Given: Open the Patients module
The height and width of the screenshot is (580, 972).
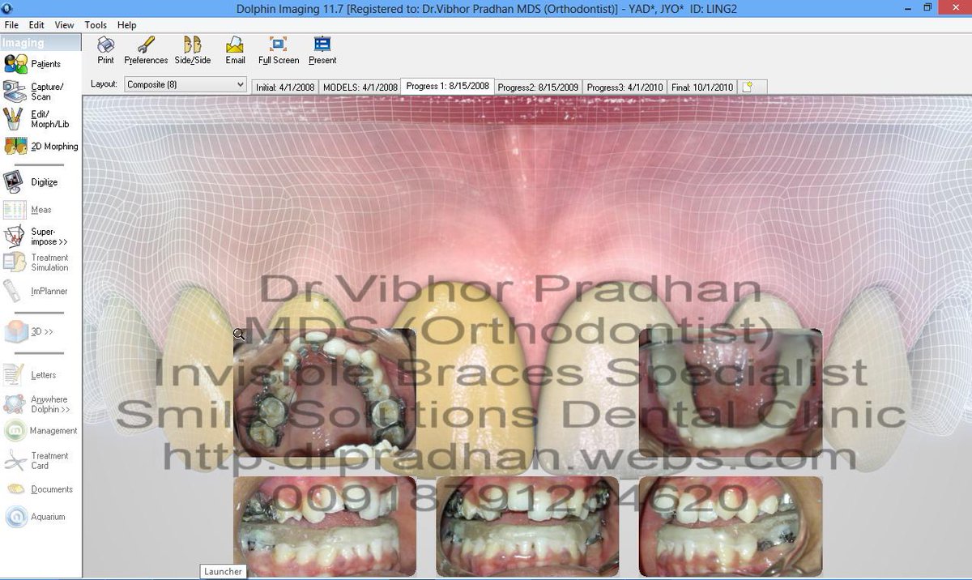Looking at the screenshot, I should point(32,64).
